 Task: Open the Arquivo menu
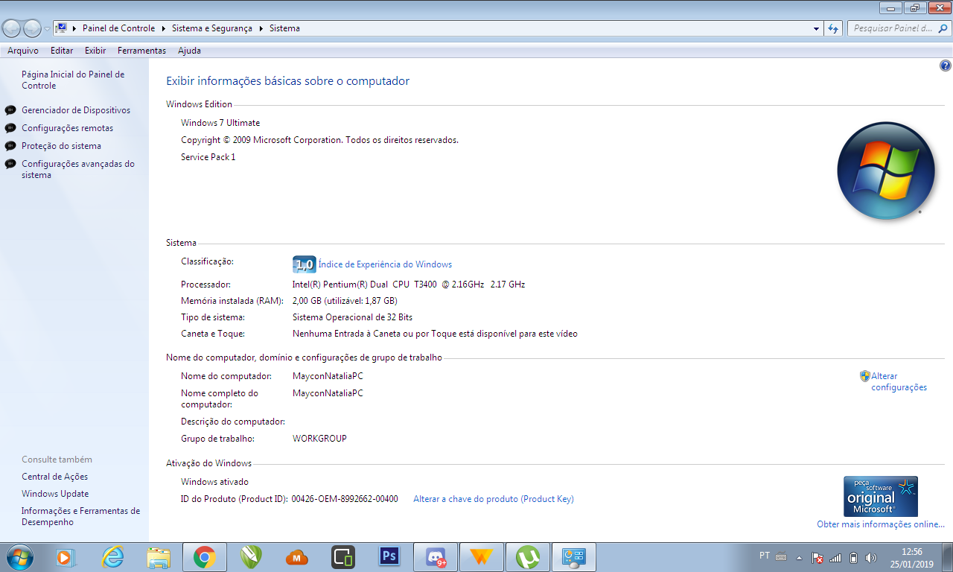click(x=23, y=51)
